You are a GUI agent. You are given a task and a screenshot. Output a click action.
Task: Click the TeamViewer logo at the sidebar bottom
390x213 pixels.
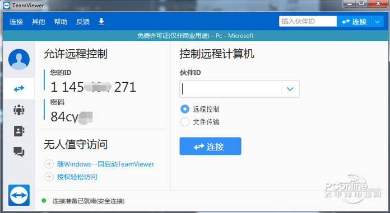pos(19,195)
